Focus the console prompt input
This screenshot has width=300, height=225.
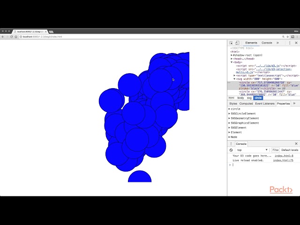(265, 165)
